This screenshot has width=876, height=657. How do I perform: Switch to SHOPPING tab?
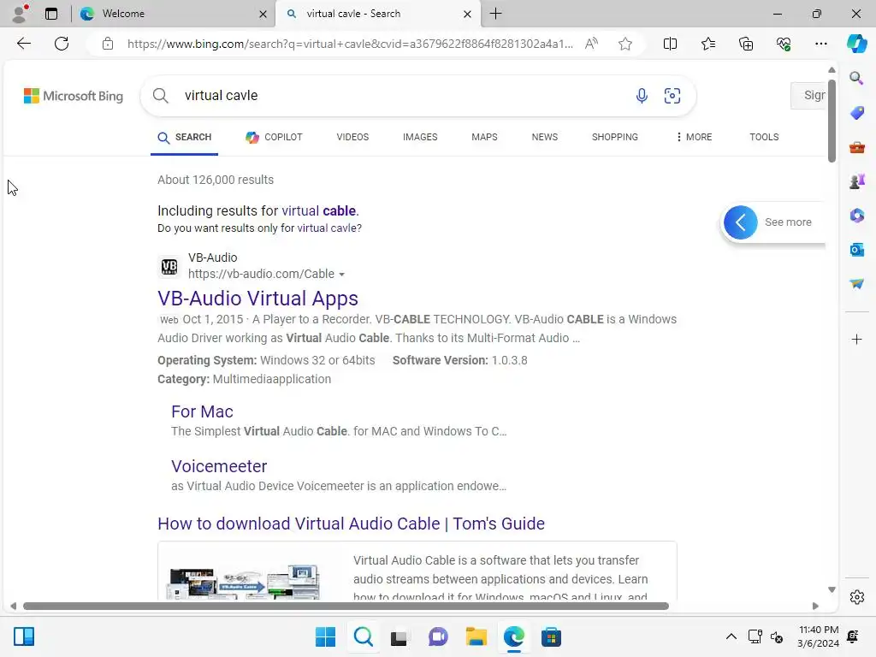point(614,138)
